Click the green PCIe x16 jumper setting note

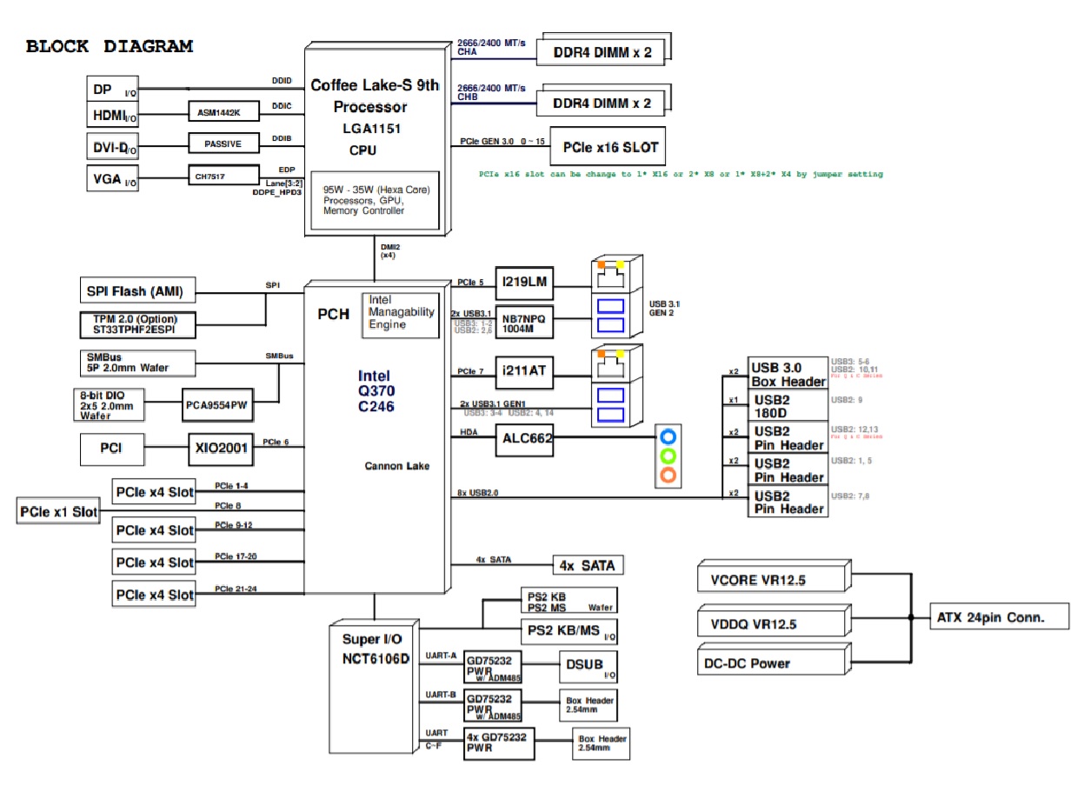[x=681, y=174]
